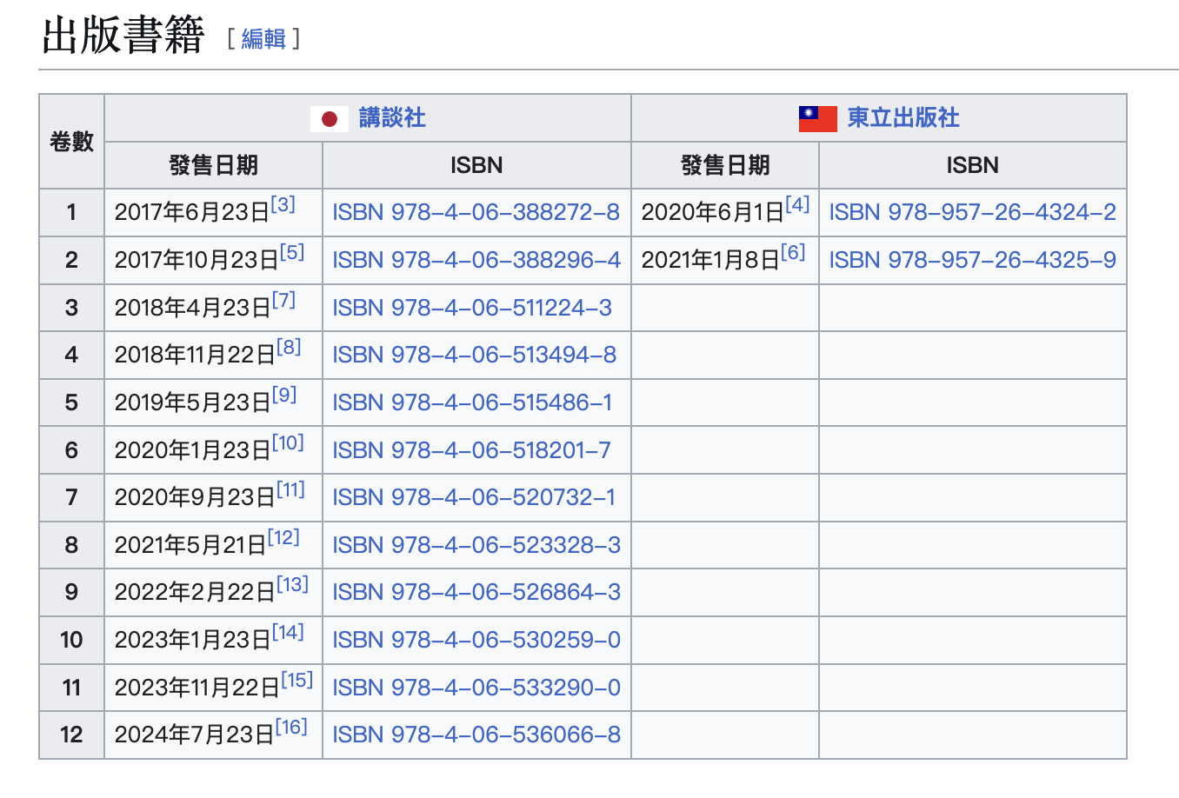Click the Taiwan flag icon

[x=818, y=118]
